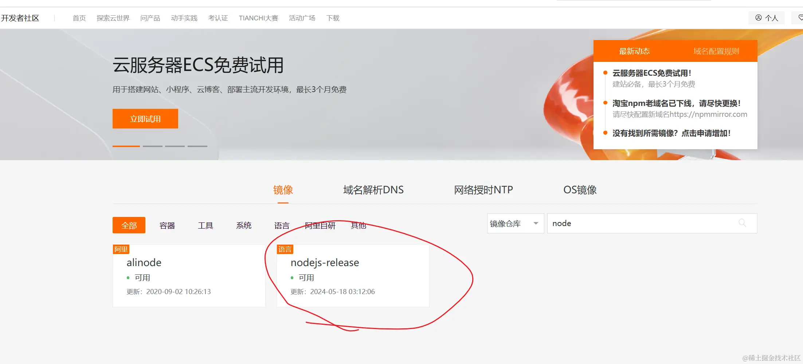Open the alinode mirror card
803x364 pixels.
click(189, 276)
